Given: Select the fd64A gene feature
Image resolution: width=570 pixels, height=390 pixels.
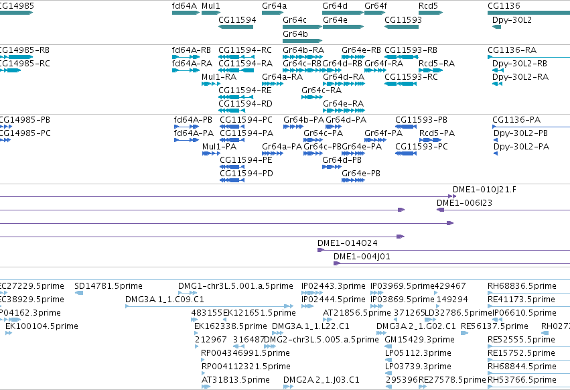Looking at the screenshot, I should pyautogui.click(x=186, y=13).
